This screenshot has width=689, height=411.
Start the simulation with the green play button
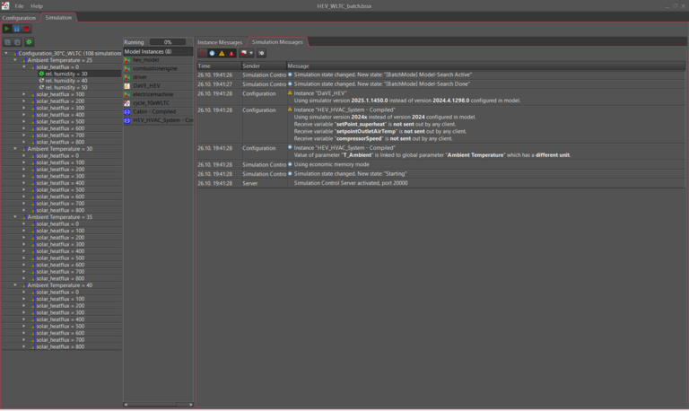point(6,29)
